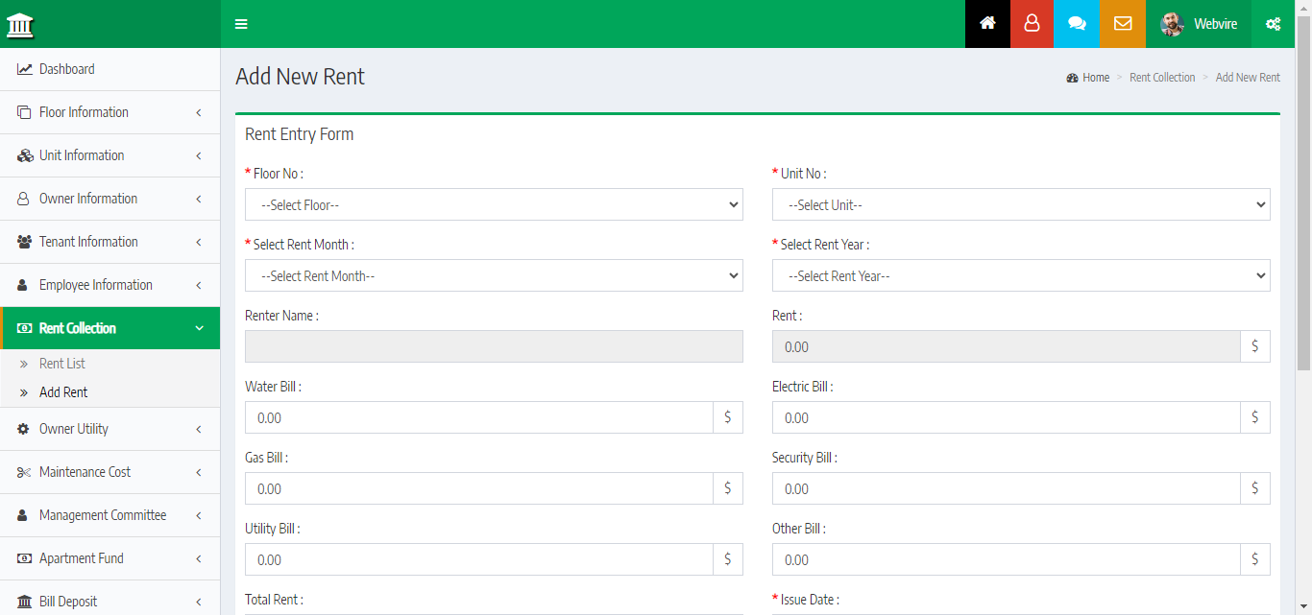This screenshot has height=615, width=1312.
Task: Click the Webvire user avatar
Action: (x=1172, y=24)
